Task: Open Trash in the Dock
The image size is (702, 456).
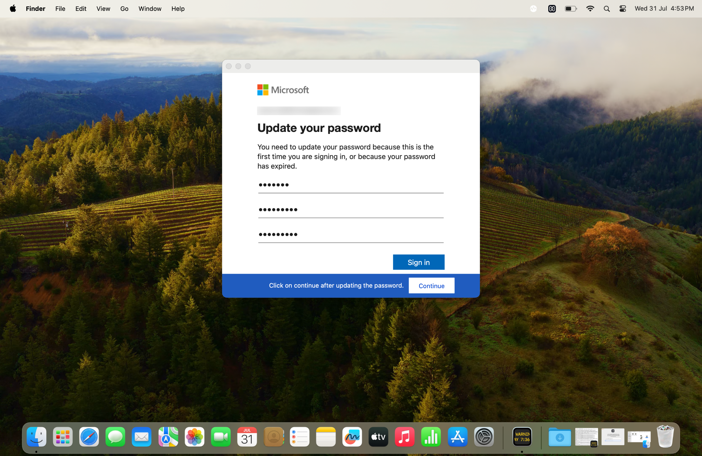Action: pyautogui.click(x=665, y=436)
